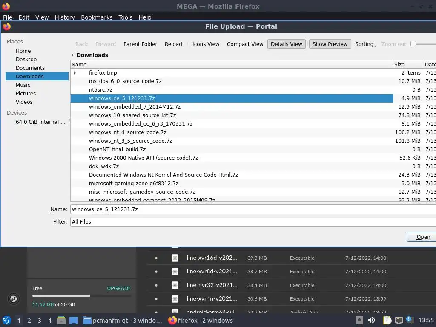Click the zoom slider handle
Image resolution: width=436 pixels, height=327 pixels.
413,44
